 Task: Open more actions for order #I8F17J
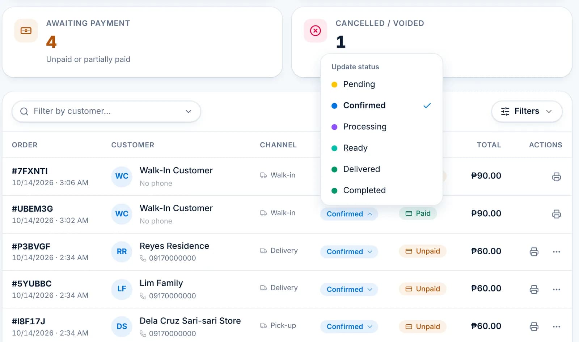pos(556,327)
